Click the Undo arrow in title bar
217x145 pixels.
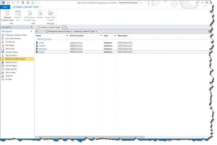coord(13,3)
